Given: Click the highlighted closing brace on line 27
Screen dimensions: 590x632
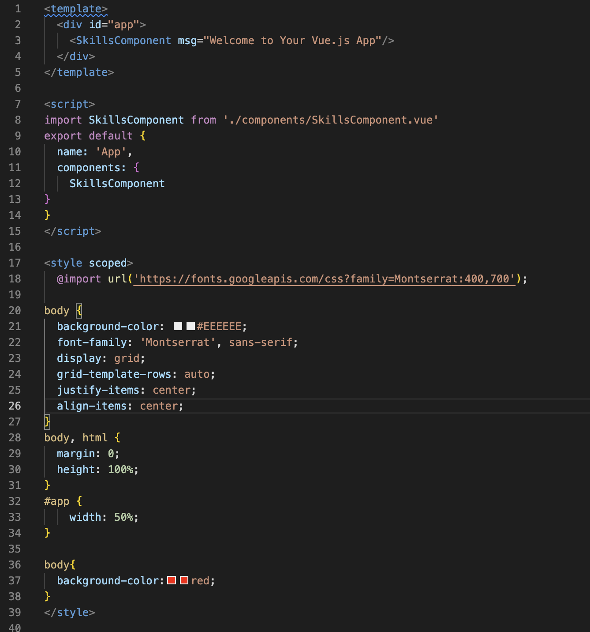Looking at the screenshot, I should click(47, 422).
